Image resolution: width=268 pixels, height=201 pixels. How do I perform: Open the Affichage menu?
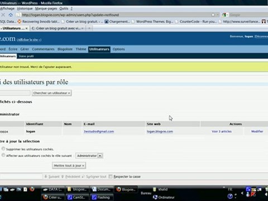7,8
